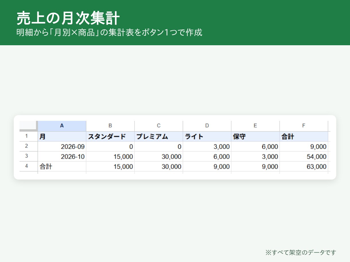The width and height of the screenshot is (350, 262).
Task: Select column B header
Action: 110,126
